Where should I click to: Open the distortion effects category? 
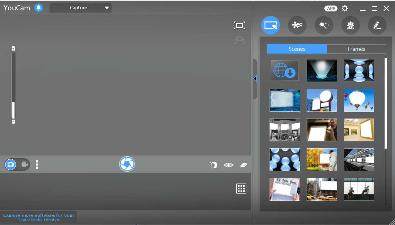pos(350,25)
